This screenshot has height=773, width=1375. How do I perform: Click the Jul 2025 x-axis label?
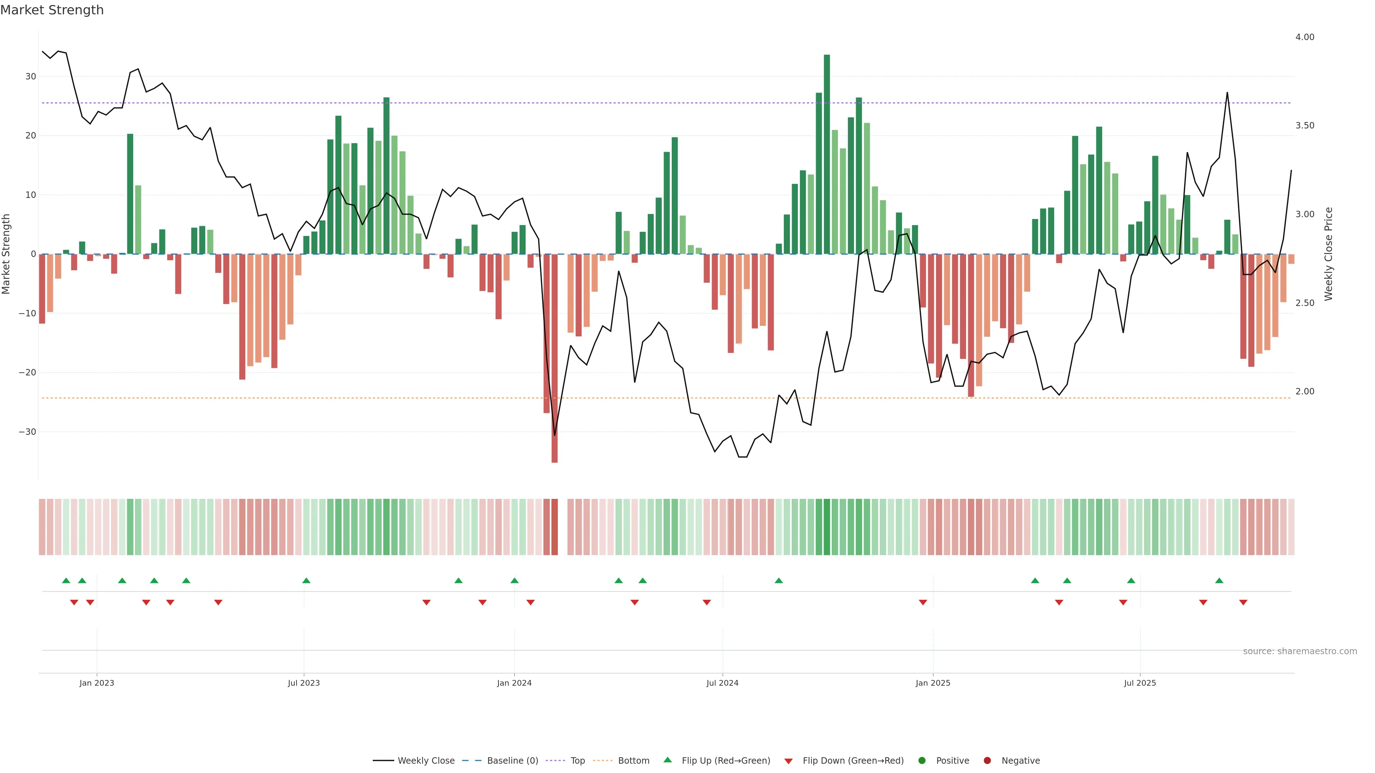[x=1140, y=683]
